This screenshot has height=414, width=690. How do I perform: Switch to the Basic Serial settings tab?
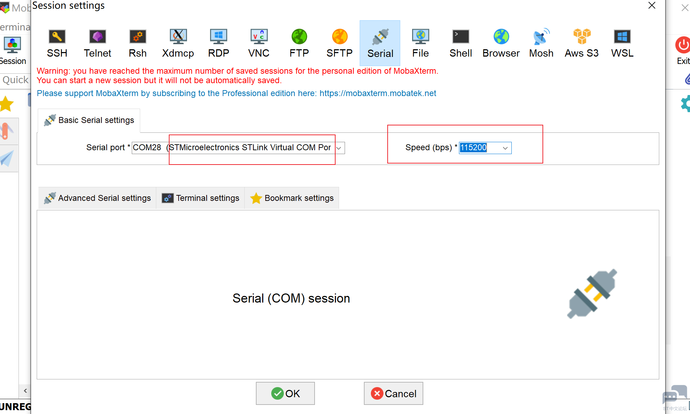click(x=89, y=120)
